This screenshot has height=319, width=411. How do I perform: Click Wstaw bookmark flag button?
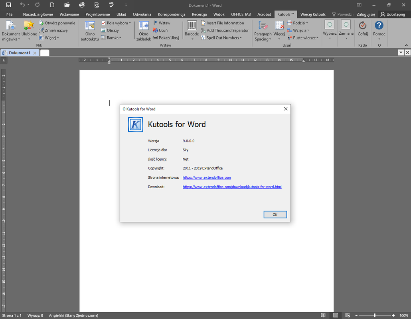pyautogui.click(x=162, y=23)
